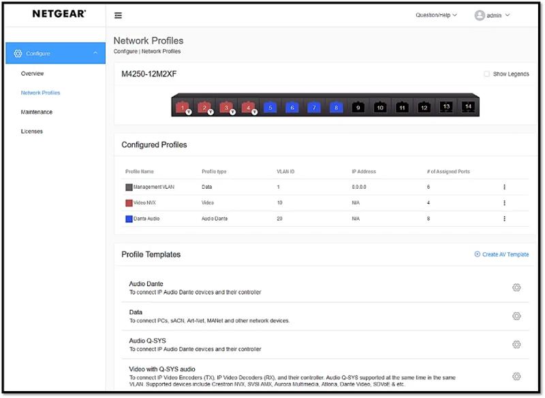This screenshot has width=545, height=398.
Task: Open Maintenance in sidebar
Action: (37, 112)
